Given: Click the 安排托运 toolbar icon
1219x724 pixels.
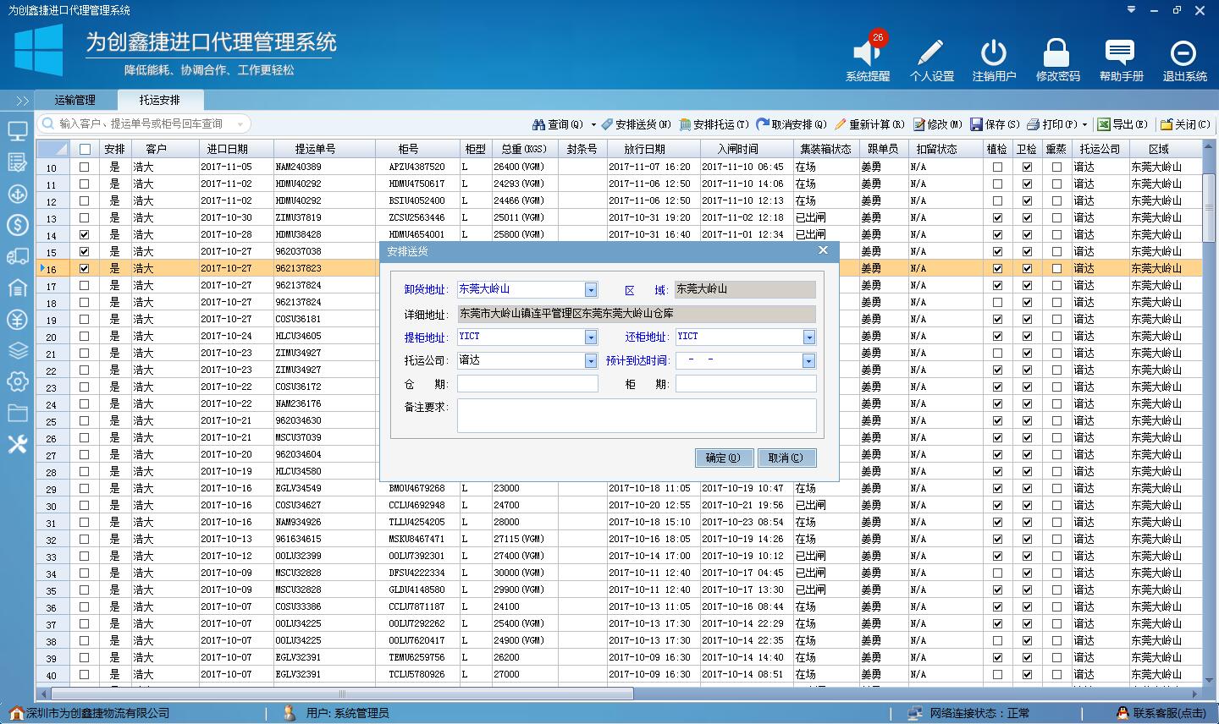Looking at the screenshot, I should pos(720,124).
